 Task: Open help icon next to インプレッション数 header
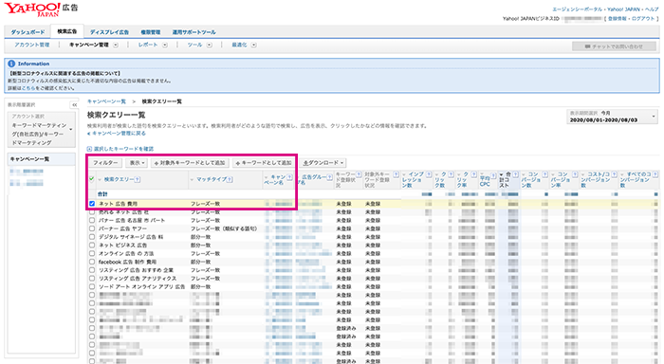point(429,174)
